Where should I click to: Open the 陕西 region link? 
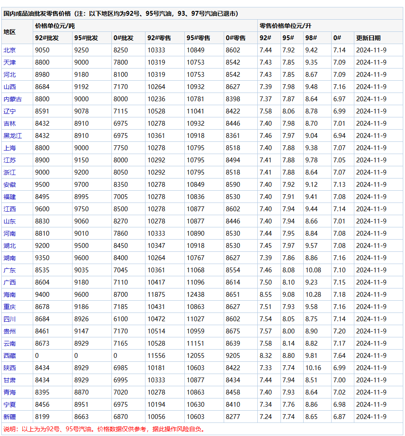(x=10, y=368)
